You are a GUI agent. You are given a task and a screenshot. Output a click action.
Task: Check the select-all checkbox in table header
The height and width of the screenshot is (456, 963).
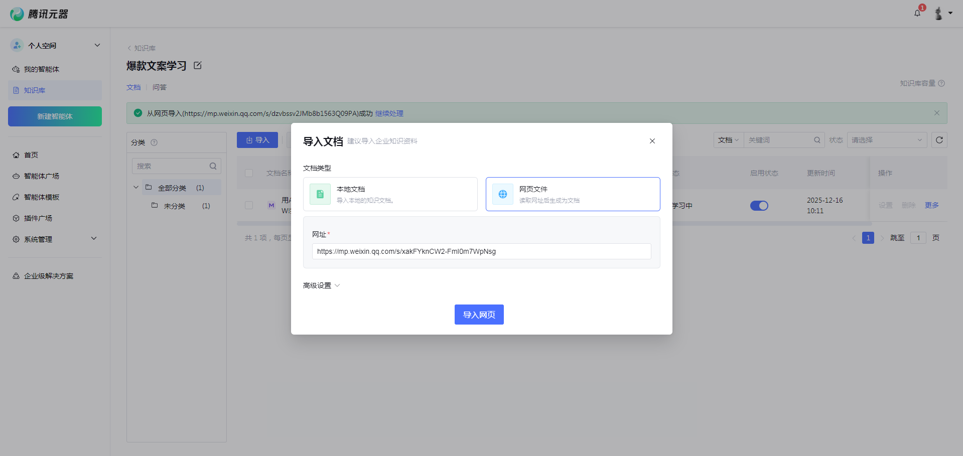pyautogui.click(x=249, y=173)
